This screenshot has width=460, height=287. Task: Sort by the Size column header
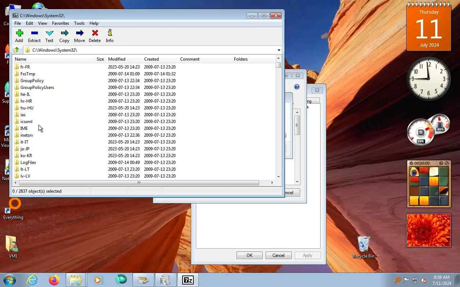(88, 59)
